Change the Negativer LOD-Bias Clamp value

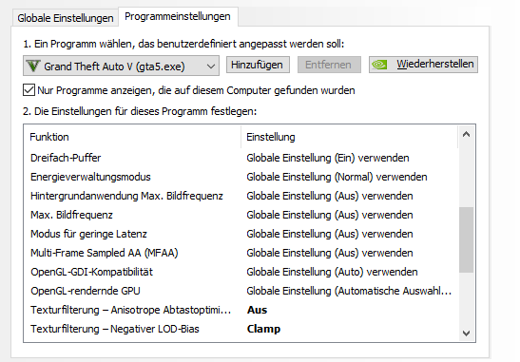(263, 329)
